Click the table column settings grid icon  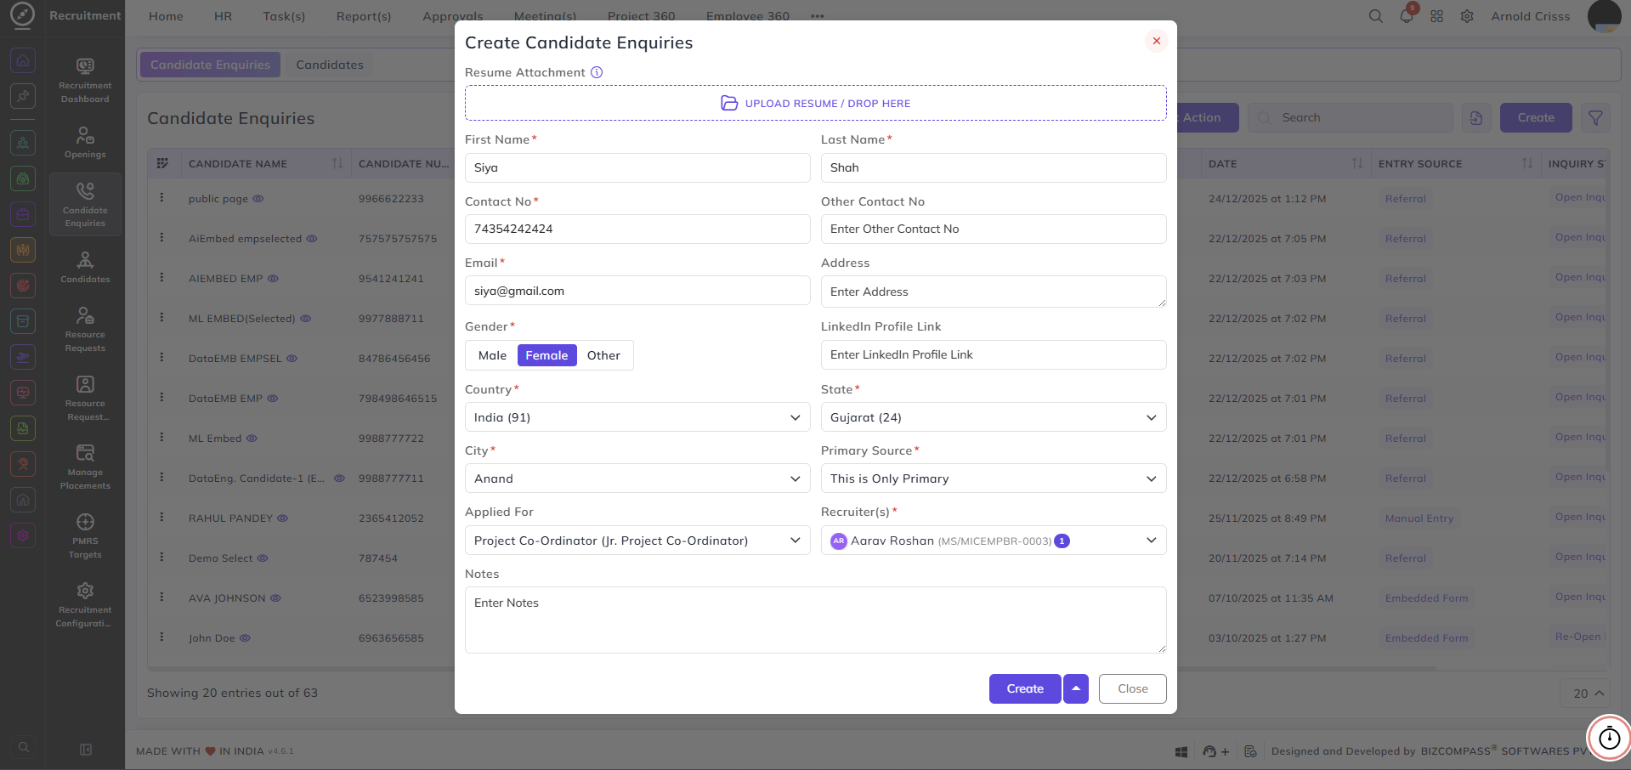[x=162, y=163]
